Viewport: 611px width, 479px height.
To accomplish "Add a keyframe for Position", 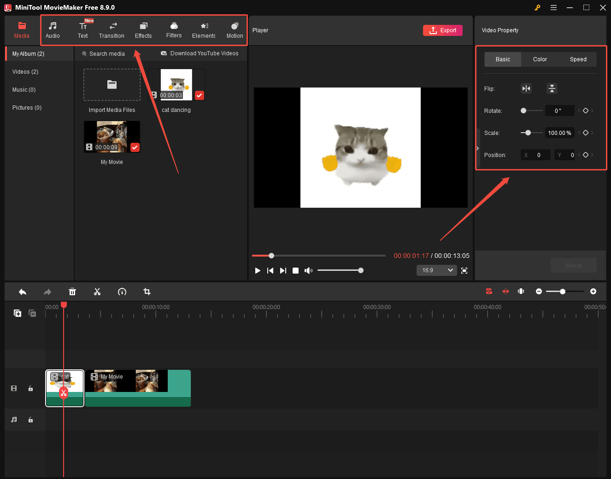I will pyautogui.click(x=586, y=155).
